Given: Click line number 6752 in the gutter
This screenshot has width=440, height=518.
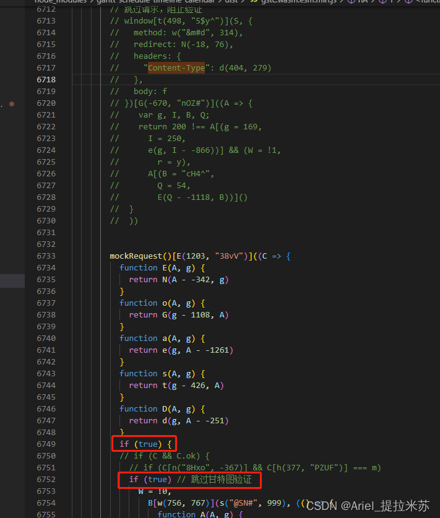Looking at the screenshot, I should coord(46,480).
